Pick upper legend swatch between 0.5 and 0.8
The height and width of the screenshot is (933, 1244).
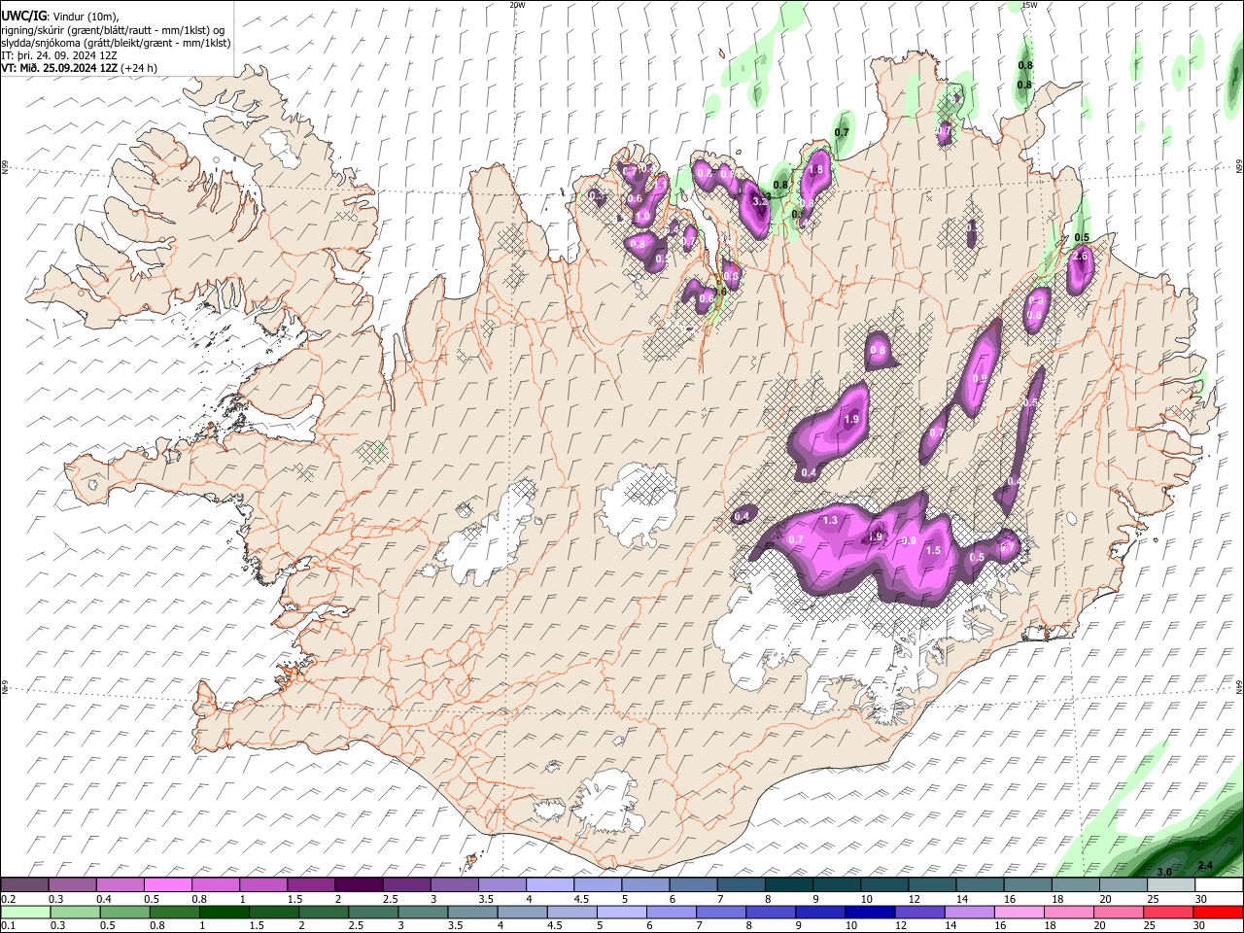168,885
